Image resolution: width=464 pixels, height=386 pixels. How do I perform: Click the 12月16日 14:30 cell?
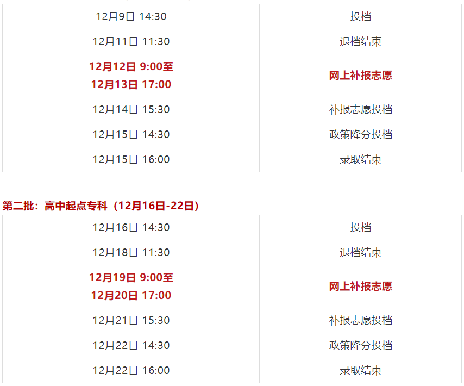pyautogui.click(x=131, y=227)
